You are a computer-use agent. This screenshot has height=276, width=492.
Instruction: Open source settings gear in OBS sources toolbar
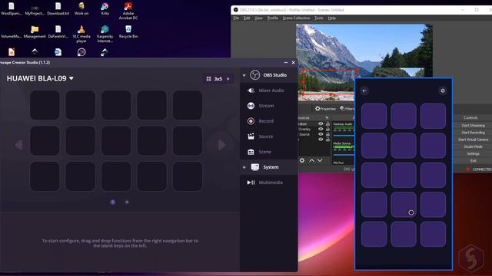coord(302,160)
